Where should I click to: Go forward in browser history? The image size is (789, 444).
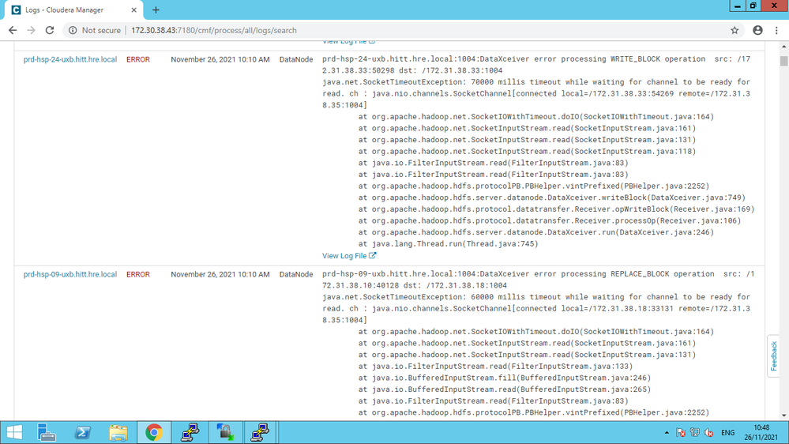pyautogui.click(x=32, y=30)
